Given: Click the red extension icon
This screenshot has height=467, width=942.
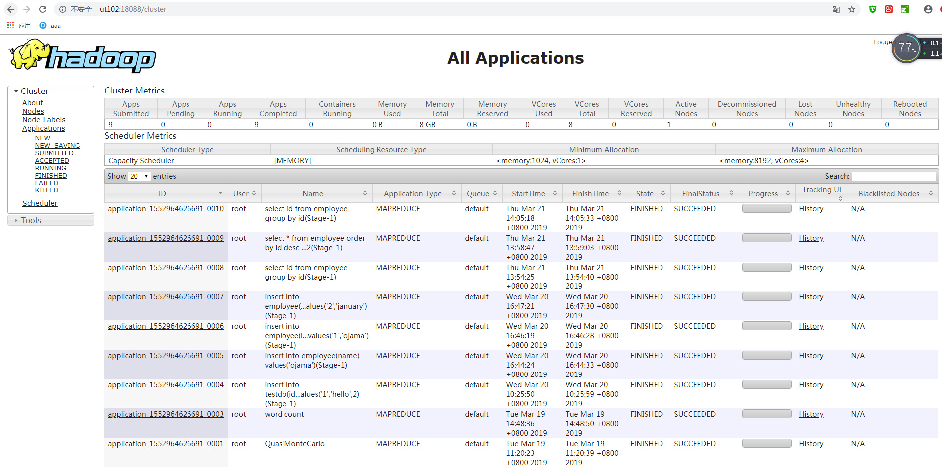Looking at the screenshot, I should [x=889, y=9].
